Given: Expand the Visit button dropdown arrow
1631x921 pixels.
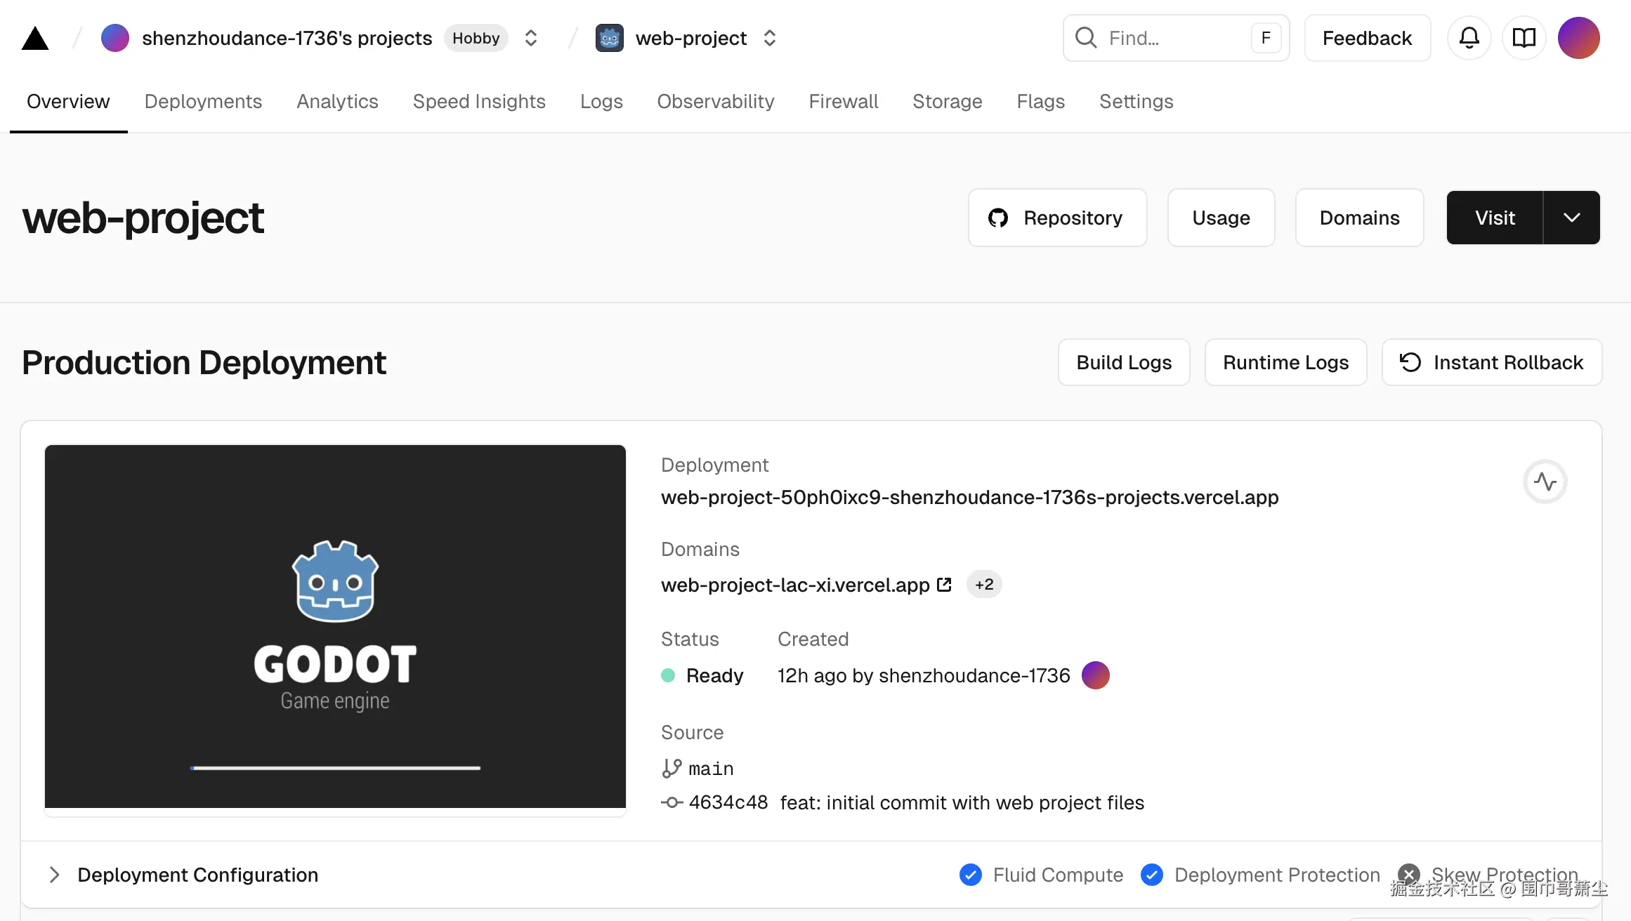Looking at the screenshot, I should click(x=1571, y=218).
